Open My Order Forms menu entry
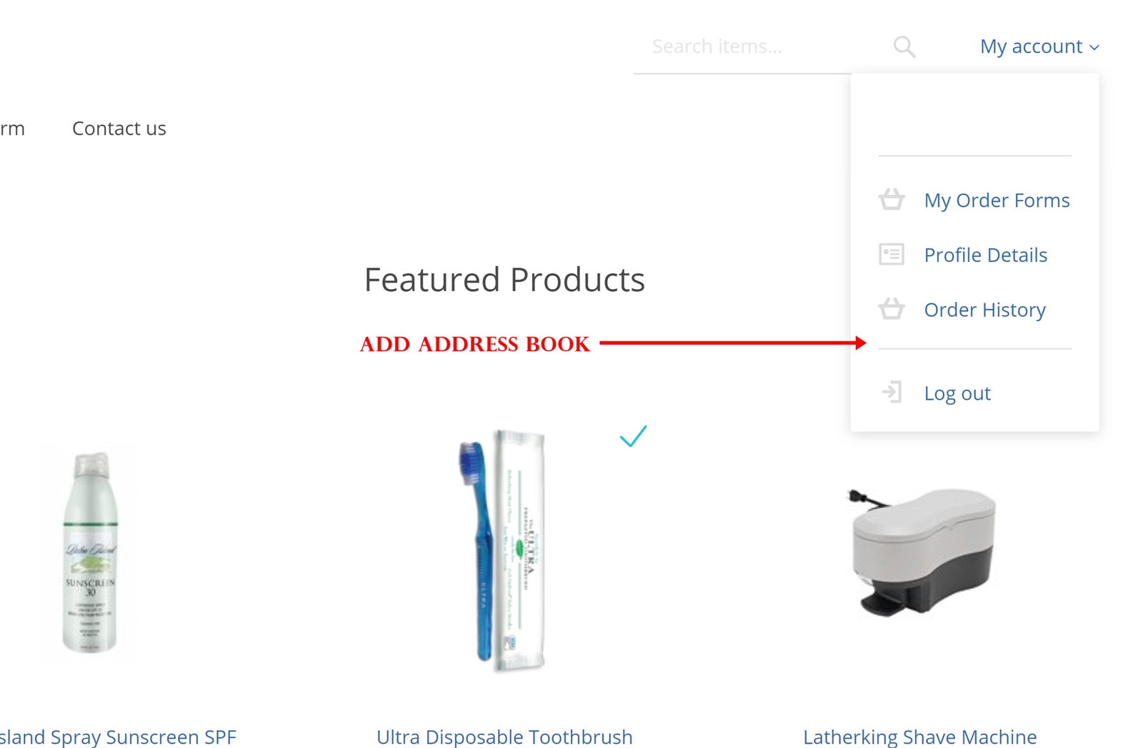The height and width of the screenshot is (748, 1143). pyautogui.click(x=997, y=201)
